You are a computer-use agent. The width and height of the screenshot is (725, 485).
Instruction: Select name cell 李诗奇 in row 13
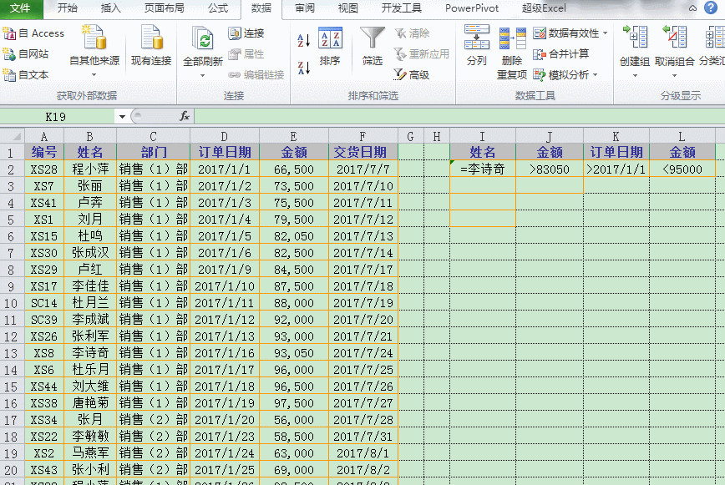coord(89,353)
